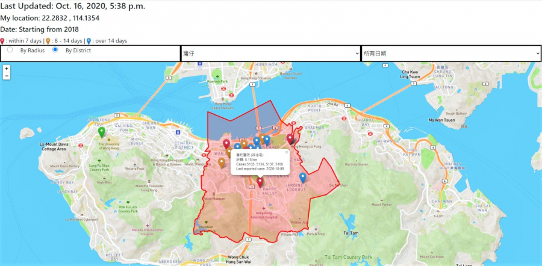Click the Hong Kong Adventist Hospital map label
This screenshot has width=542, height=266.
click(267, 215)
